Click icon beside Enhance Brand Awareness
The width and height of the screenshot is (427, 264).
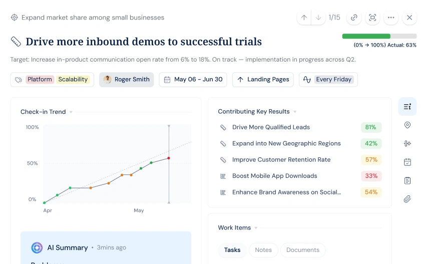click(223, 193)
